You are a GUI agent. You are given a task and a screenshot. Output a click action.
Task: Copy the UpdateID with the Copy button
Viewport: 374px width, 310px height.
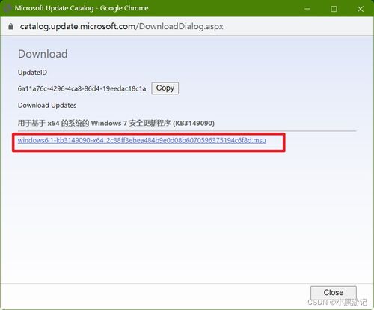(165, 88)
